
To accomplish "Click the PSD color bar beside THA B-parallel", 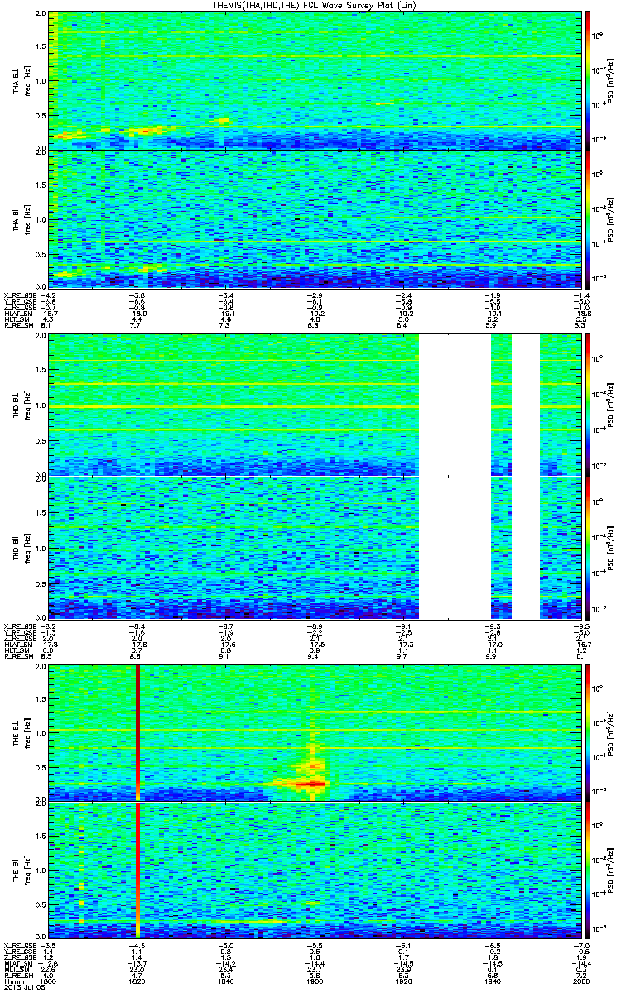I will (x=588, y=218).
